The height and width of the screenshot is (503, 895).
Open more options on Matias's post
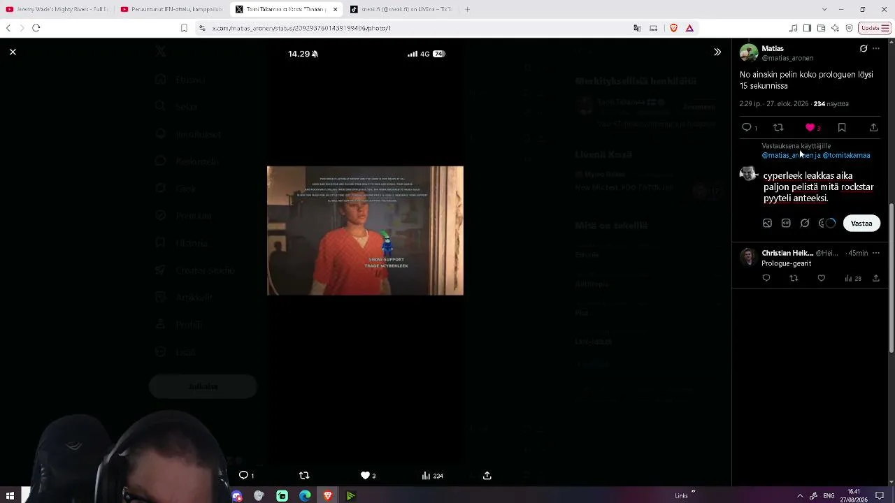(876, 48)
